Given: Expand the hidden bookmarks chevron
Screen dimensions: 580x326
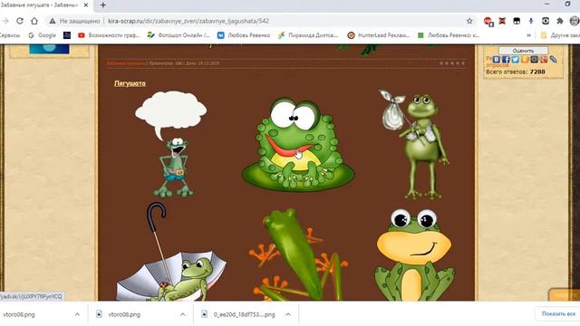Looking at the screenshot, I should (529, 35).
